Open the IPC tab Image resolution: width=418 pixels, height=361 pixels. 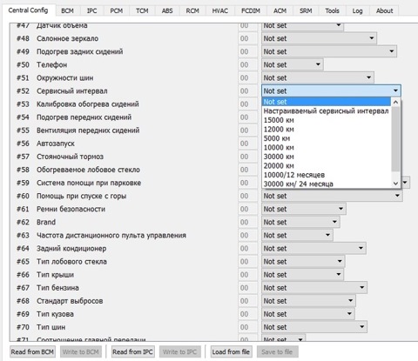pyautogui.click(x=91, y=10)
